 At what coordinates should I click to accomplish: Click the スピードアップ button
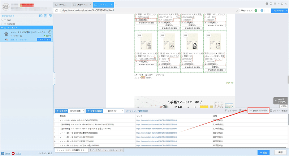pos(44,40)
